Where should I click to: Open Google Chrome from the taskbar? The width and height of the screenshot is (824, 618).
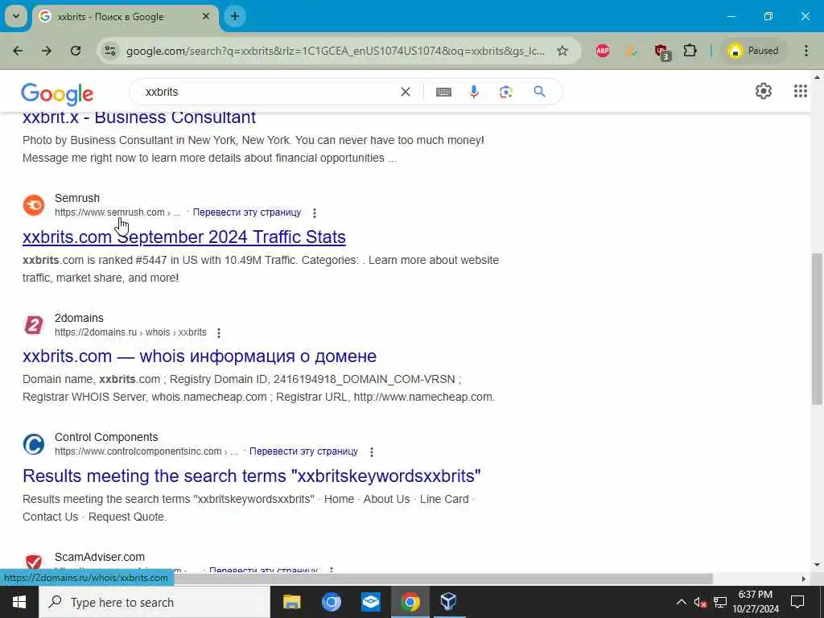(410, 602)
